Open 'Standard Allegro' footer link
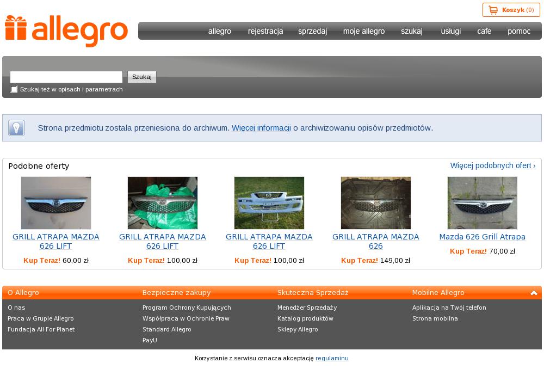This screenshot has width=544, height=369. [167, 329]
